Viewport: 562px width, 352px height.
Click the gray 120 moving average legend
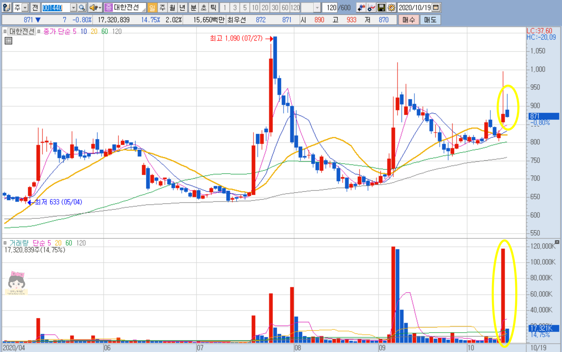(117, 31)
